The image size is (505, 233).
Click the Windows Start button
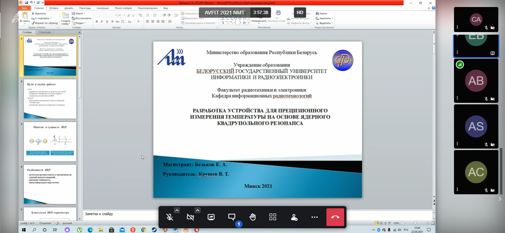tap(24, 230)
